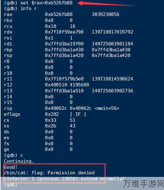The width and height of the screenshot is (164, 190).
Task: Select the cs register value 0x33
Action: tap(51, 120)
